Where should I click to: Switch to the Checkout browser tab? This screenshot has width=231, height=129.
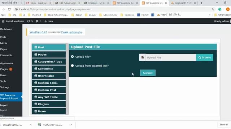point(96,3)
